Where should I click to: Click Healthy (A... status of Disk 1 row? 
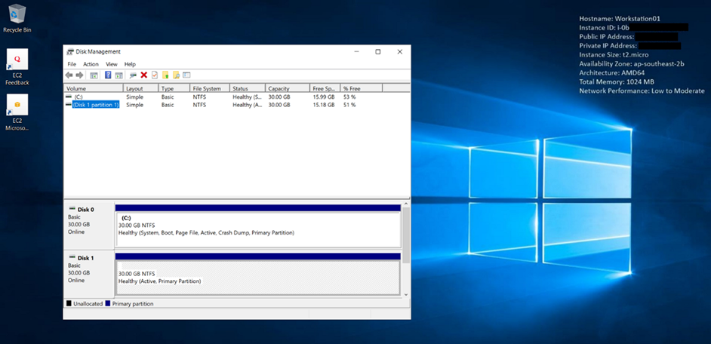click(x=247, y=105)
